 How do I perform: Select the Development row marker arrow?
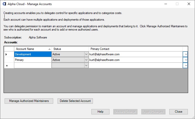(x=6, y=54)
